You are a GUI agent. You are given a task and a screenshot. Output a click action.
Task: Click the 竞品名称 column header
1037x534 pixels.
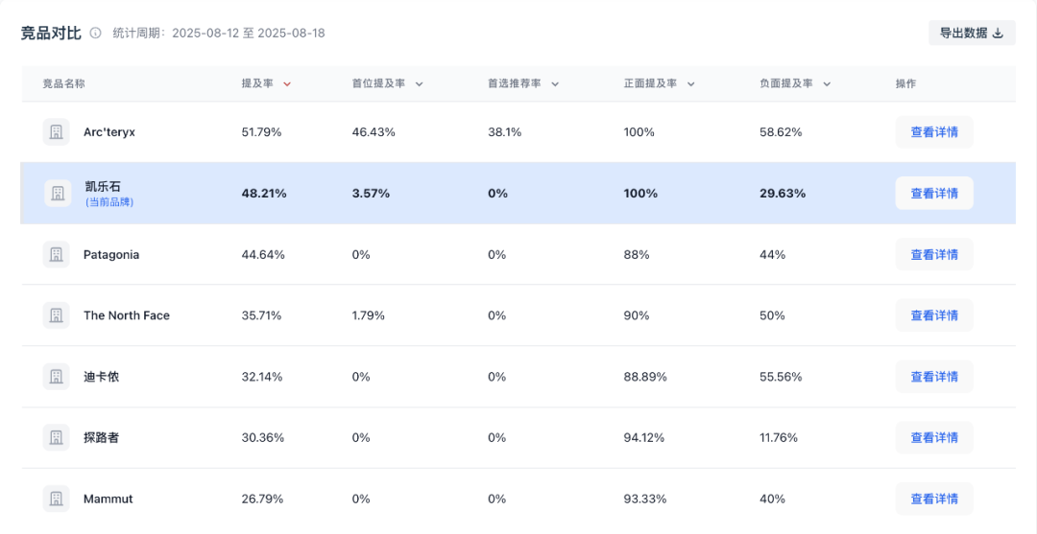64,83
